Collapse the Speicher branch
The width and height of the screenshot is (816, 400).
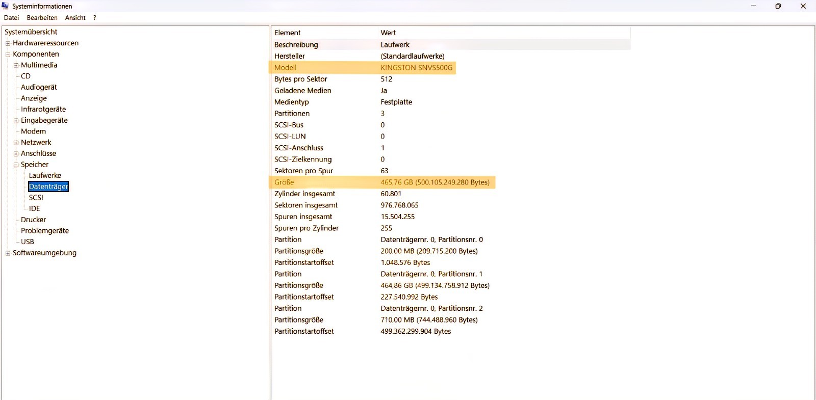[16, 165]
